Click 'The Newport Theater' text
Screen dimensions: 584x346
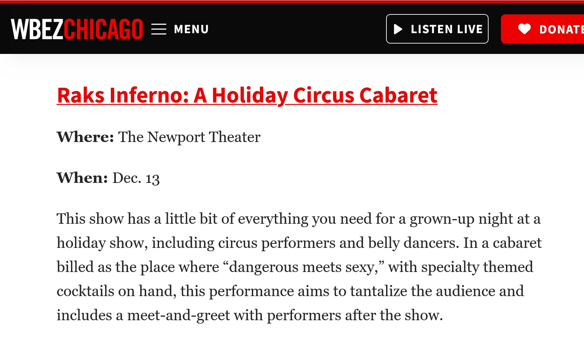(189, 137)
